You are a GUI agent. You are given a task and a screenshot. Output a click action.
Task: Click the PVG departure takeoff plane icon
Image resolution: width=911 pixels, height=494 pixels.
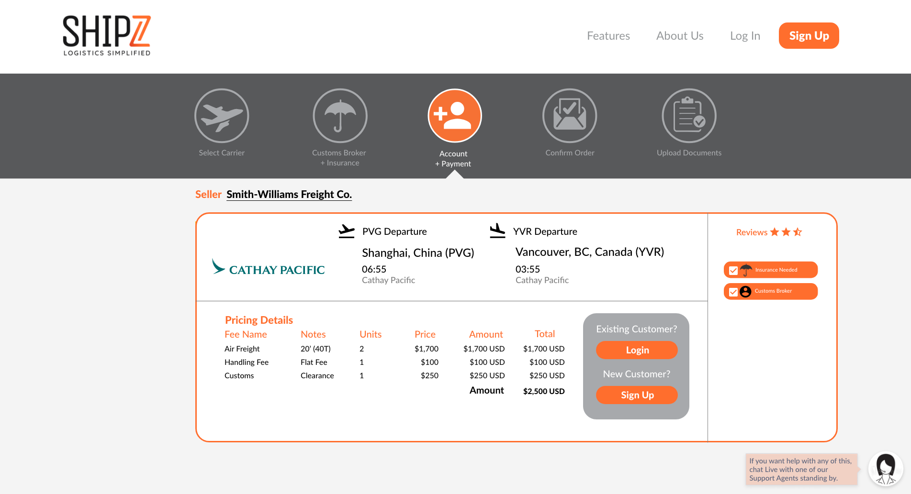[347, 231]
